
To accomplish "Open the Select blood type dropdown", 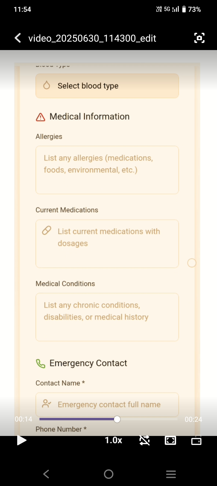I will coord(107,86).
